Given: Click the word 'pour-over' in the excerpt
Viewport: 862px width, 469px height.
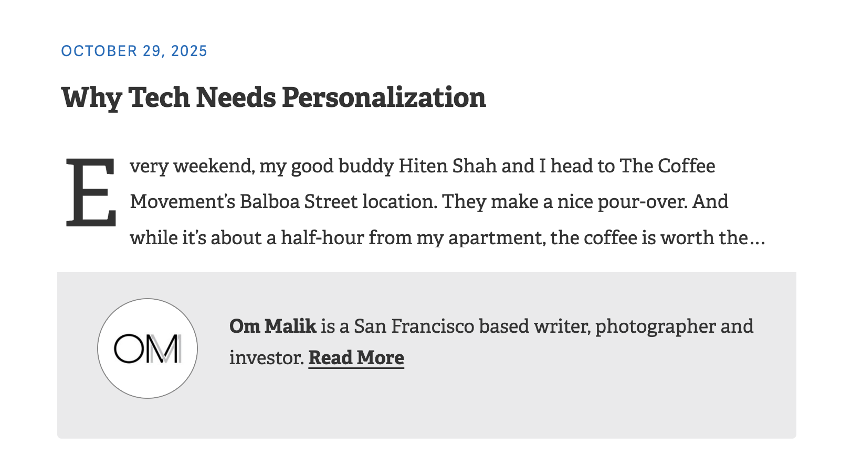Looking at the screenshot, I should click(x=642, y=202).
